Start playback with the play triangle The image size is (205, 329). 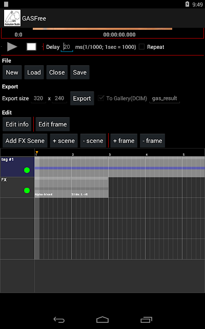(12, 47)
